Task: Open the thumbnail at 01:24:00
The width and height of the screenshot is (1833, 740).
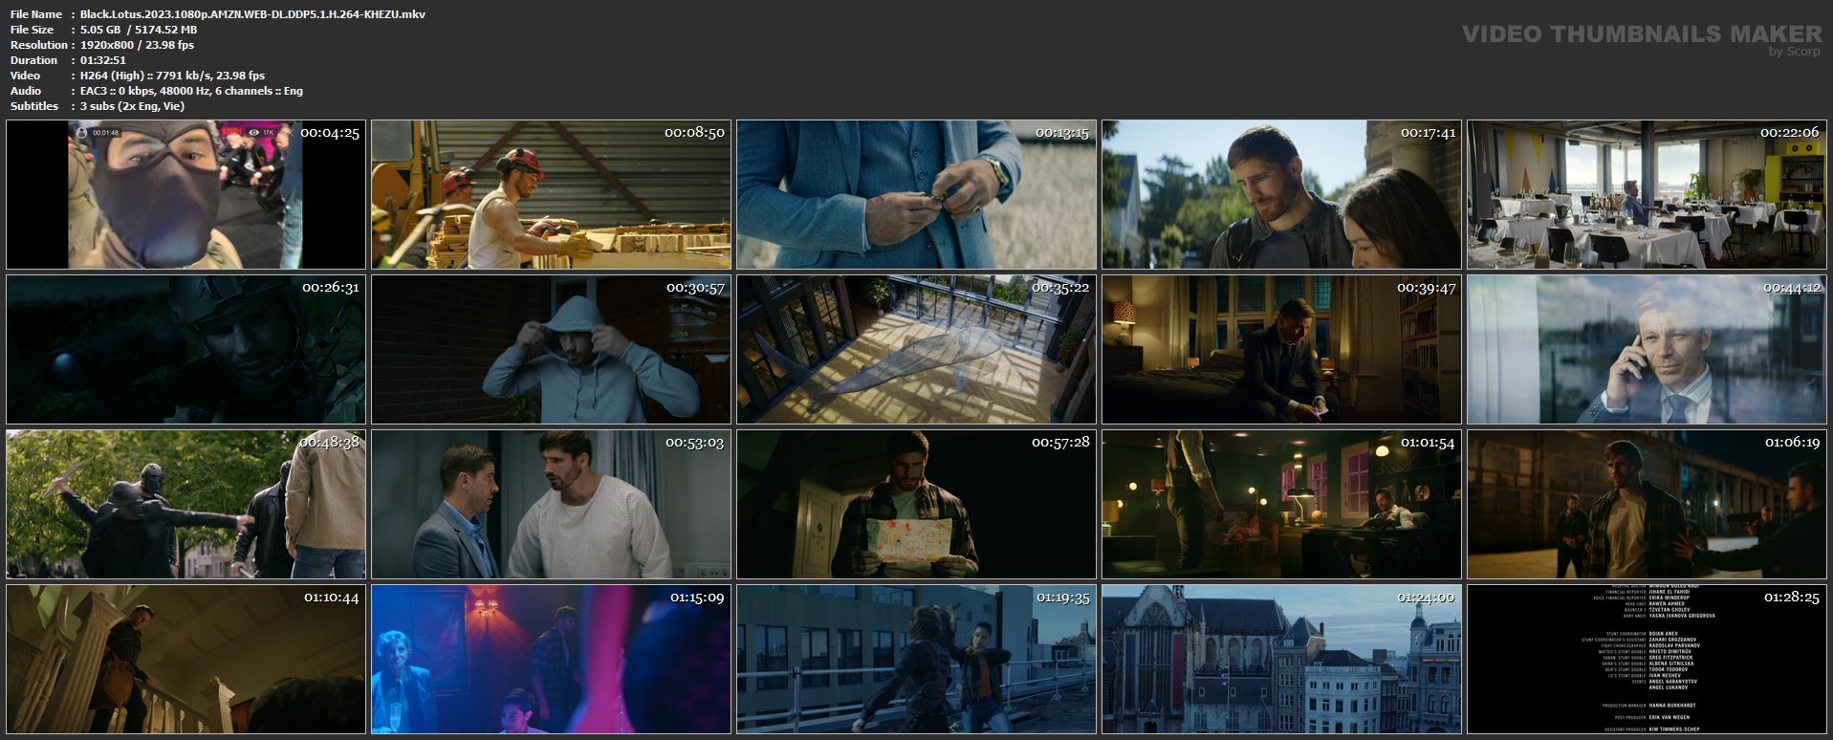Action: click(x=1281, y=659)
